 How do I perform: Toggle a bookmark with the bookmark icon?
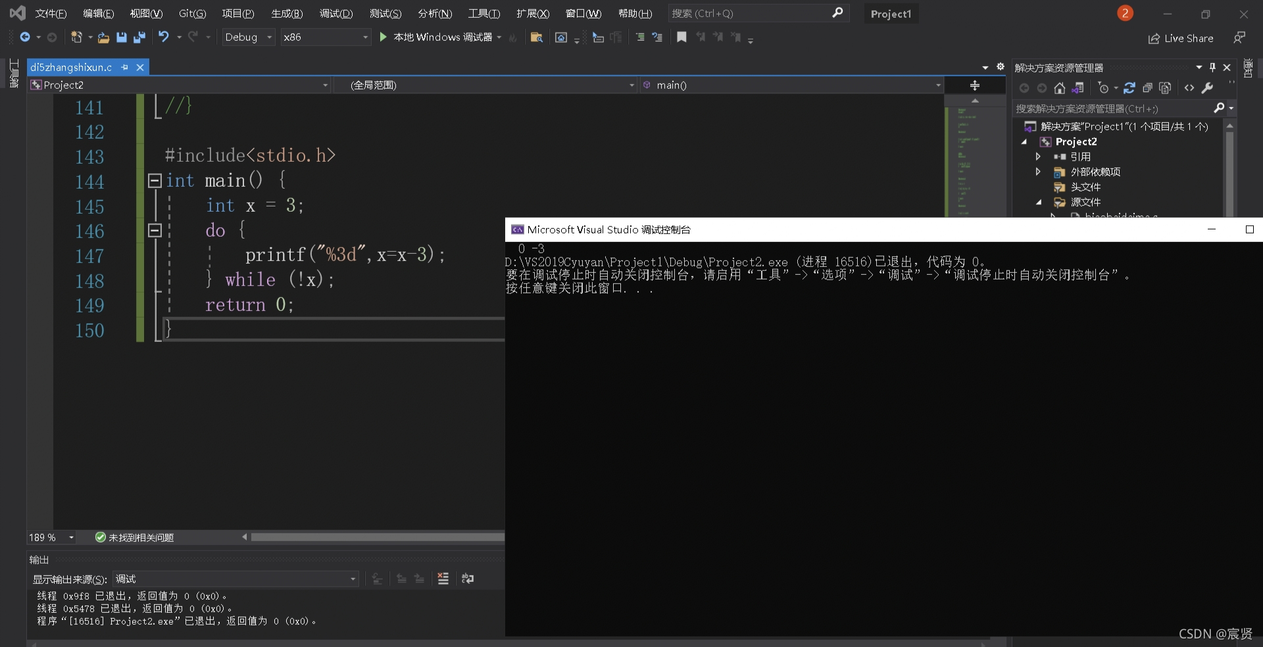point(681,37)
